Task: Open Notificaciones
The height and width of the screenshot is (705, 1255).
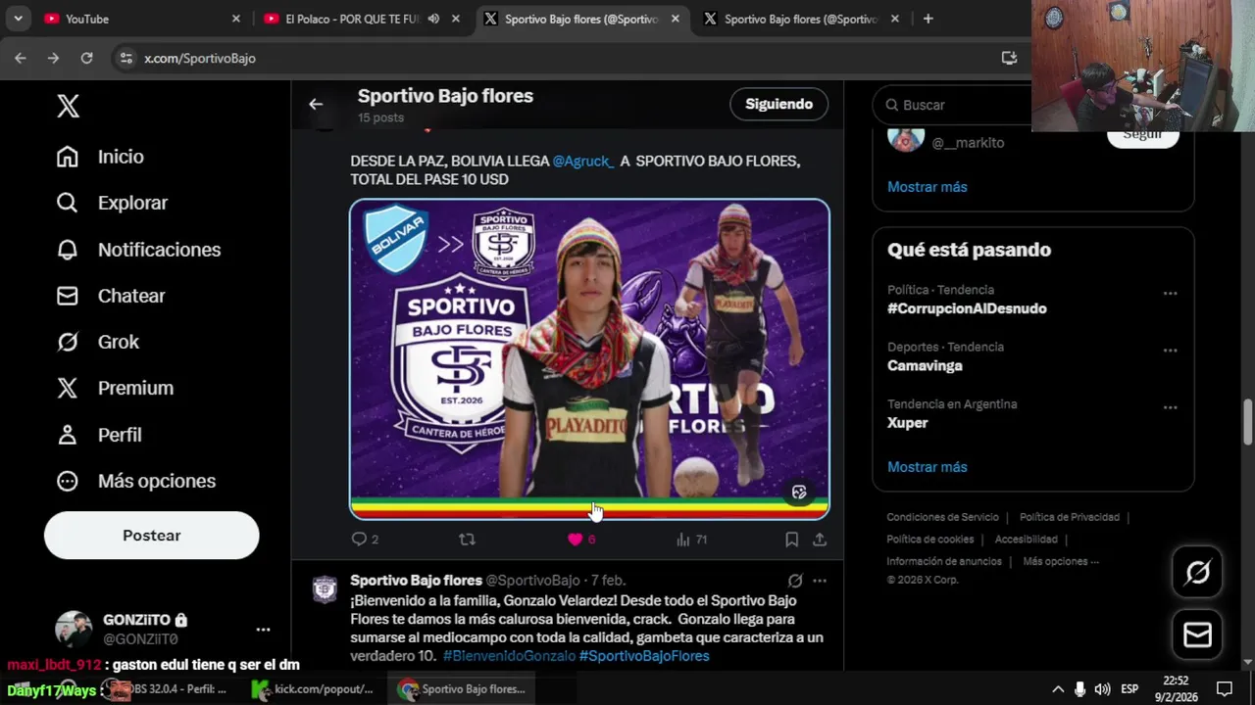Action: (x=138, y=250)
